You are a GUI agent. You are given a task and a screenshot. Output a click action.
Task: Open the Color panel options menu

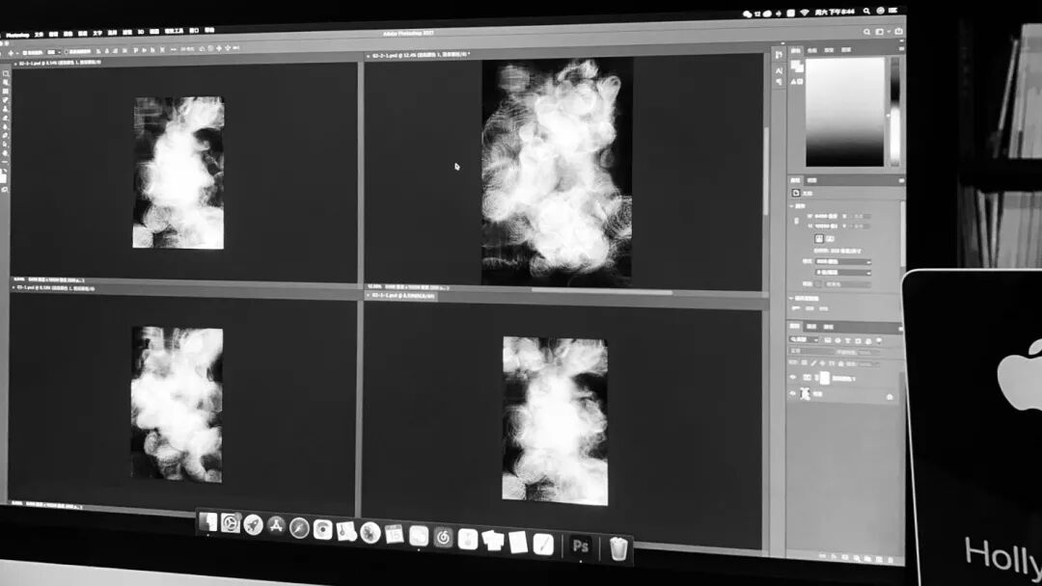[x=901, y=49]
